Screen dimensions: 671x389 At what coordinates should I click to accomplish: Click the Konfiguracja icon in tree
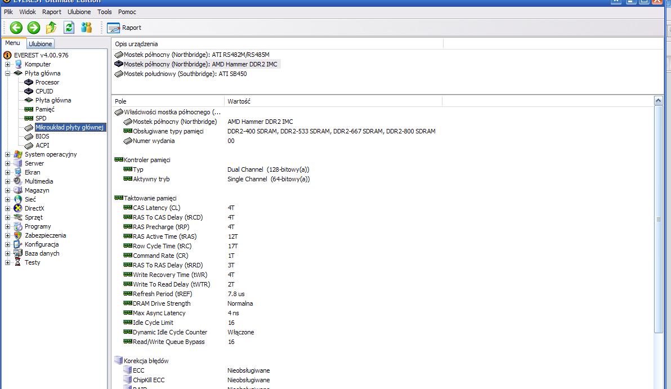point(18,244)
